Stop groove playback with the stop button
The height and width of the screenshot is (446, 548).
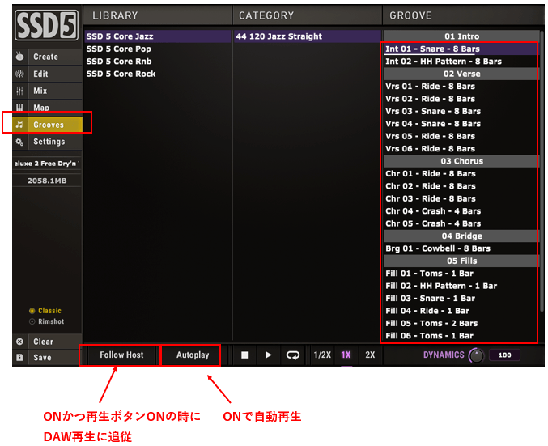click(x=244, y=355)
